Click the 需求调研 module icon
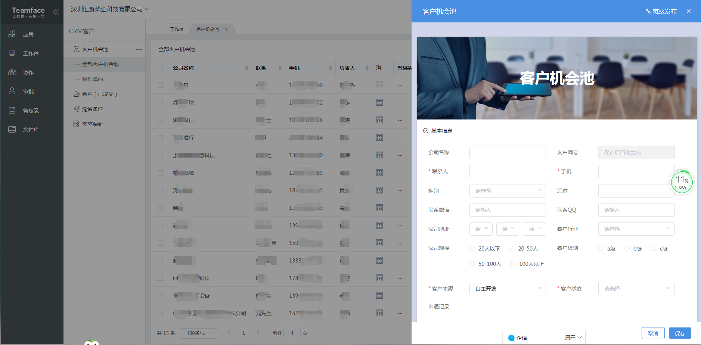Image resolution: width=701 pixels, height=345 pixels. (x=77, y=124)
